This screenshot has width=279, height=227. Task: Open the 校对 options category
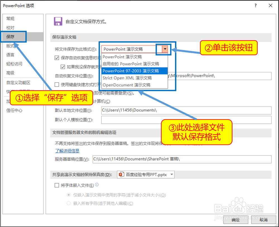tap(10, 28)
